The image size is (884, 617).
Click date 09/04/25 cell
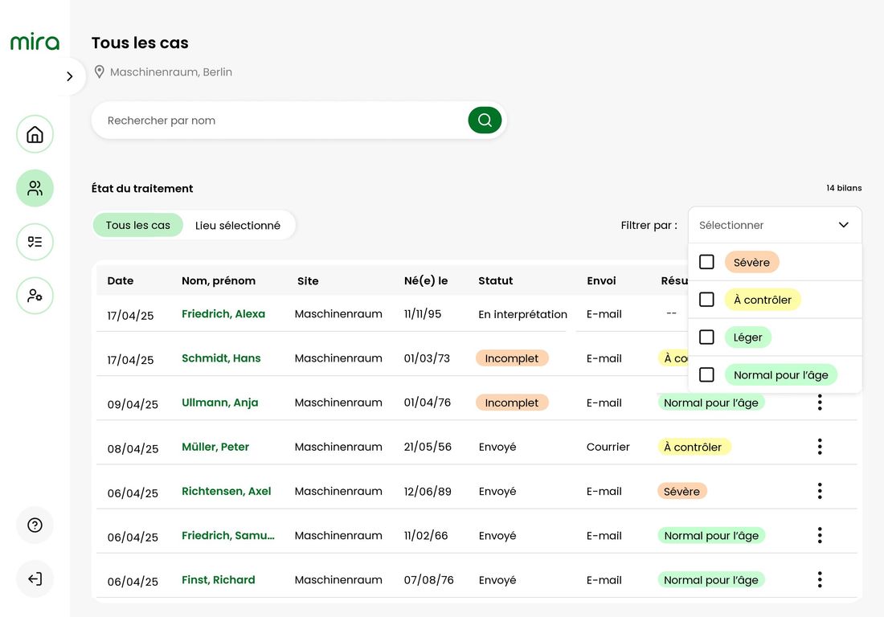pos(133,404)
